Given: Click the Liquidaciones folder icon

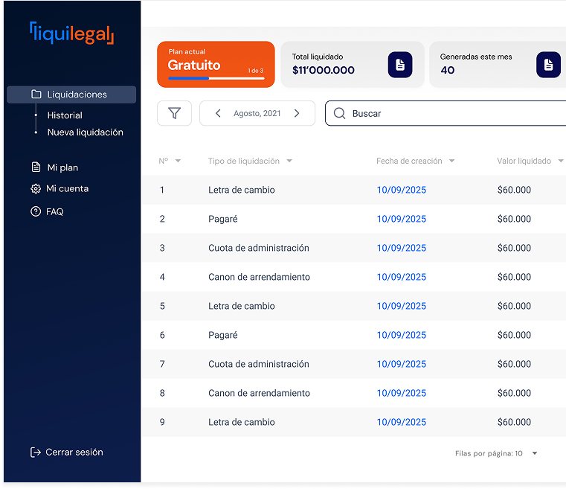Looking at the screenshot, I should click(x=36, y=95).
